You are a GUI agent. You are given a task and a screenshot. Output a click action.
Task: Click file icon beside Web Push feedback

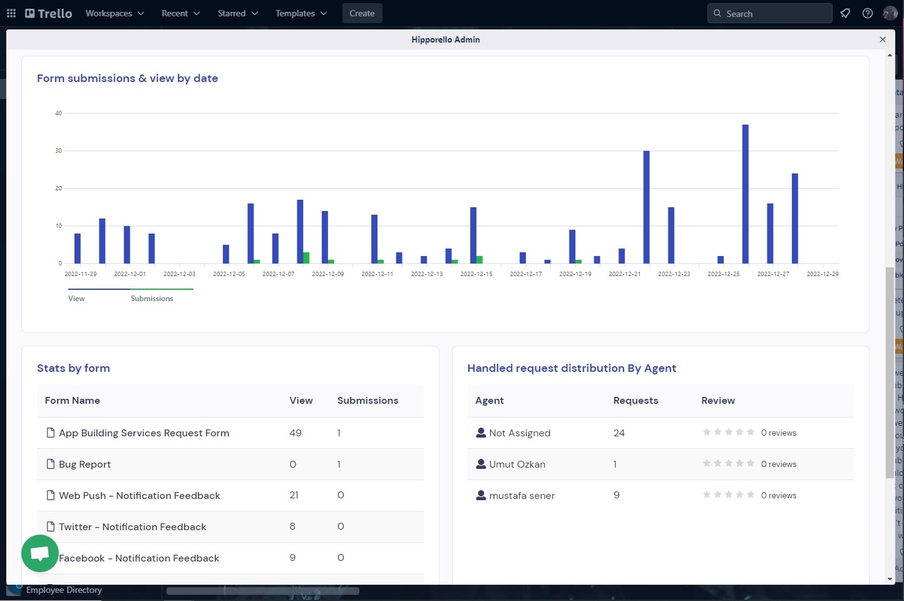pyautogui.click(x=51, y=495)
